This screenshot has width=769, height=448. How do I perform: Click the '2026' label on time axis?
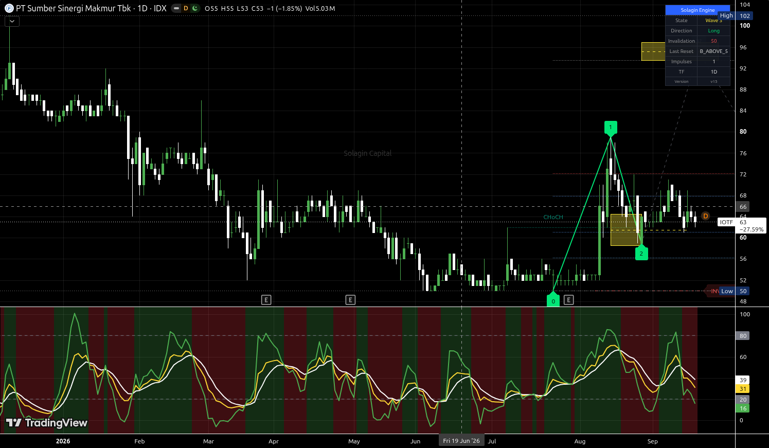coord(63,441)
